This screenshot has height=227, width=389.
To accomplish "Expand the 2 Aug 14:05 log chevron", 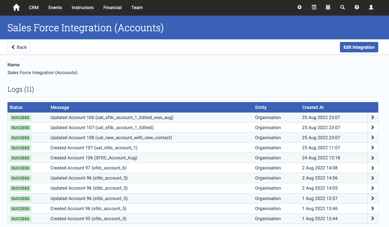I will [373, 188].
